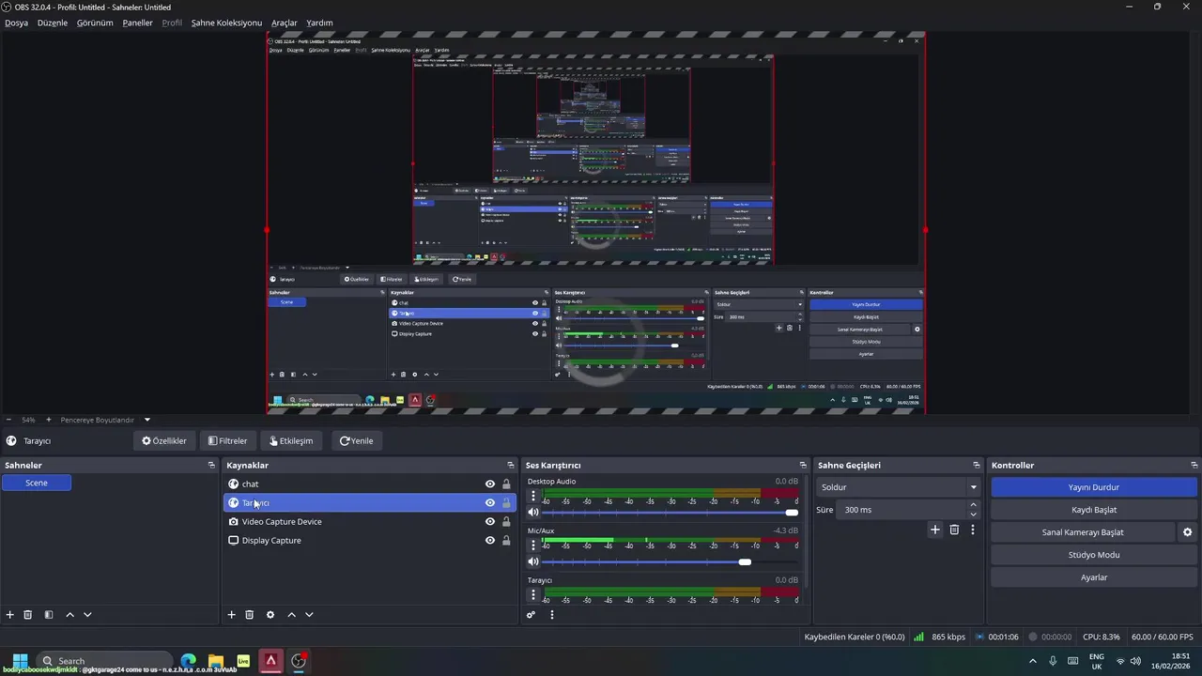This screenshot has height=676, width=1202.
Task: Add a new source in Kaynaklar panel
Action: pyautogui.click(x=232, y=615)
